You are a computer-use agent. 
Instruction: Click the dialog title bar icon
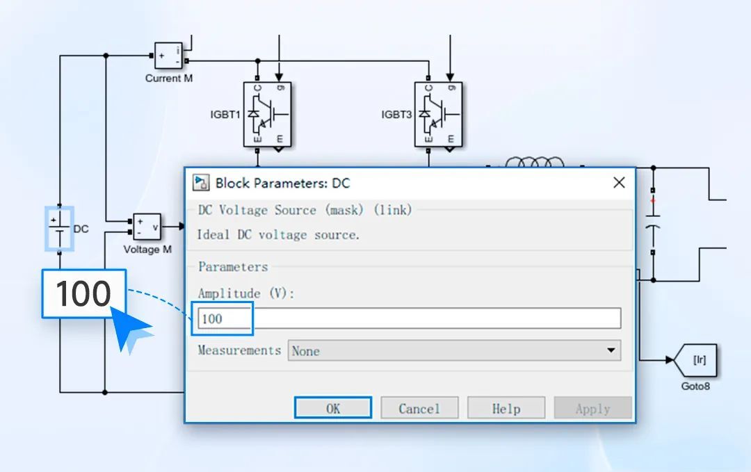(201, 182)
